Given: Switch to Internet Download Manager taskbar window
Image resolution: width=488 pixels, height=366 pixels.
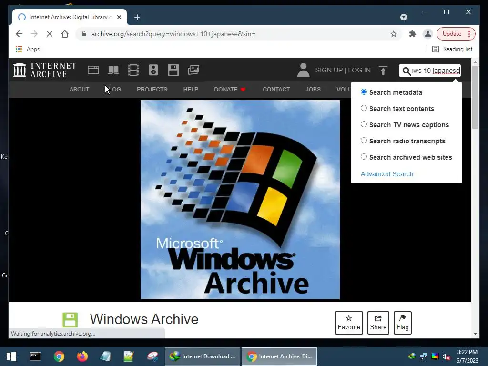Looking at the screenshot, I should tap(202, 356).
